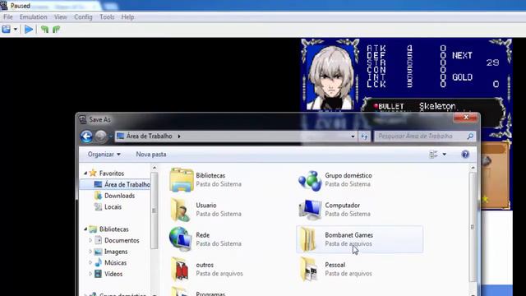Expand the Vídeos tree node
Viewport: 526px width, 296px height.
[x=90, y=274]
